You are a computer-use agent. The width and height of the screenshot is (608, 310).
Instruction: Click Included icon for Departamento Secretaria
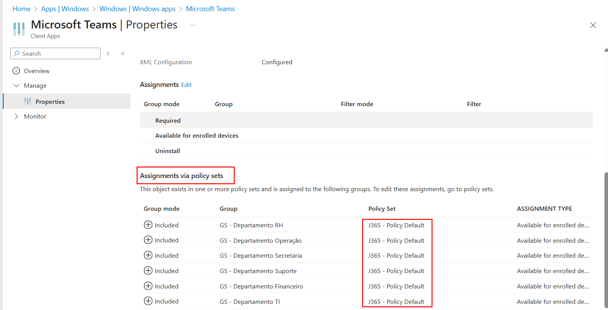[148, 255]
